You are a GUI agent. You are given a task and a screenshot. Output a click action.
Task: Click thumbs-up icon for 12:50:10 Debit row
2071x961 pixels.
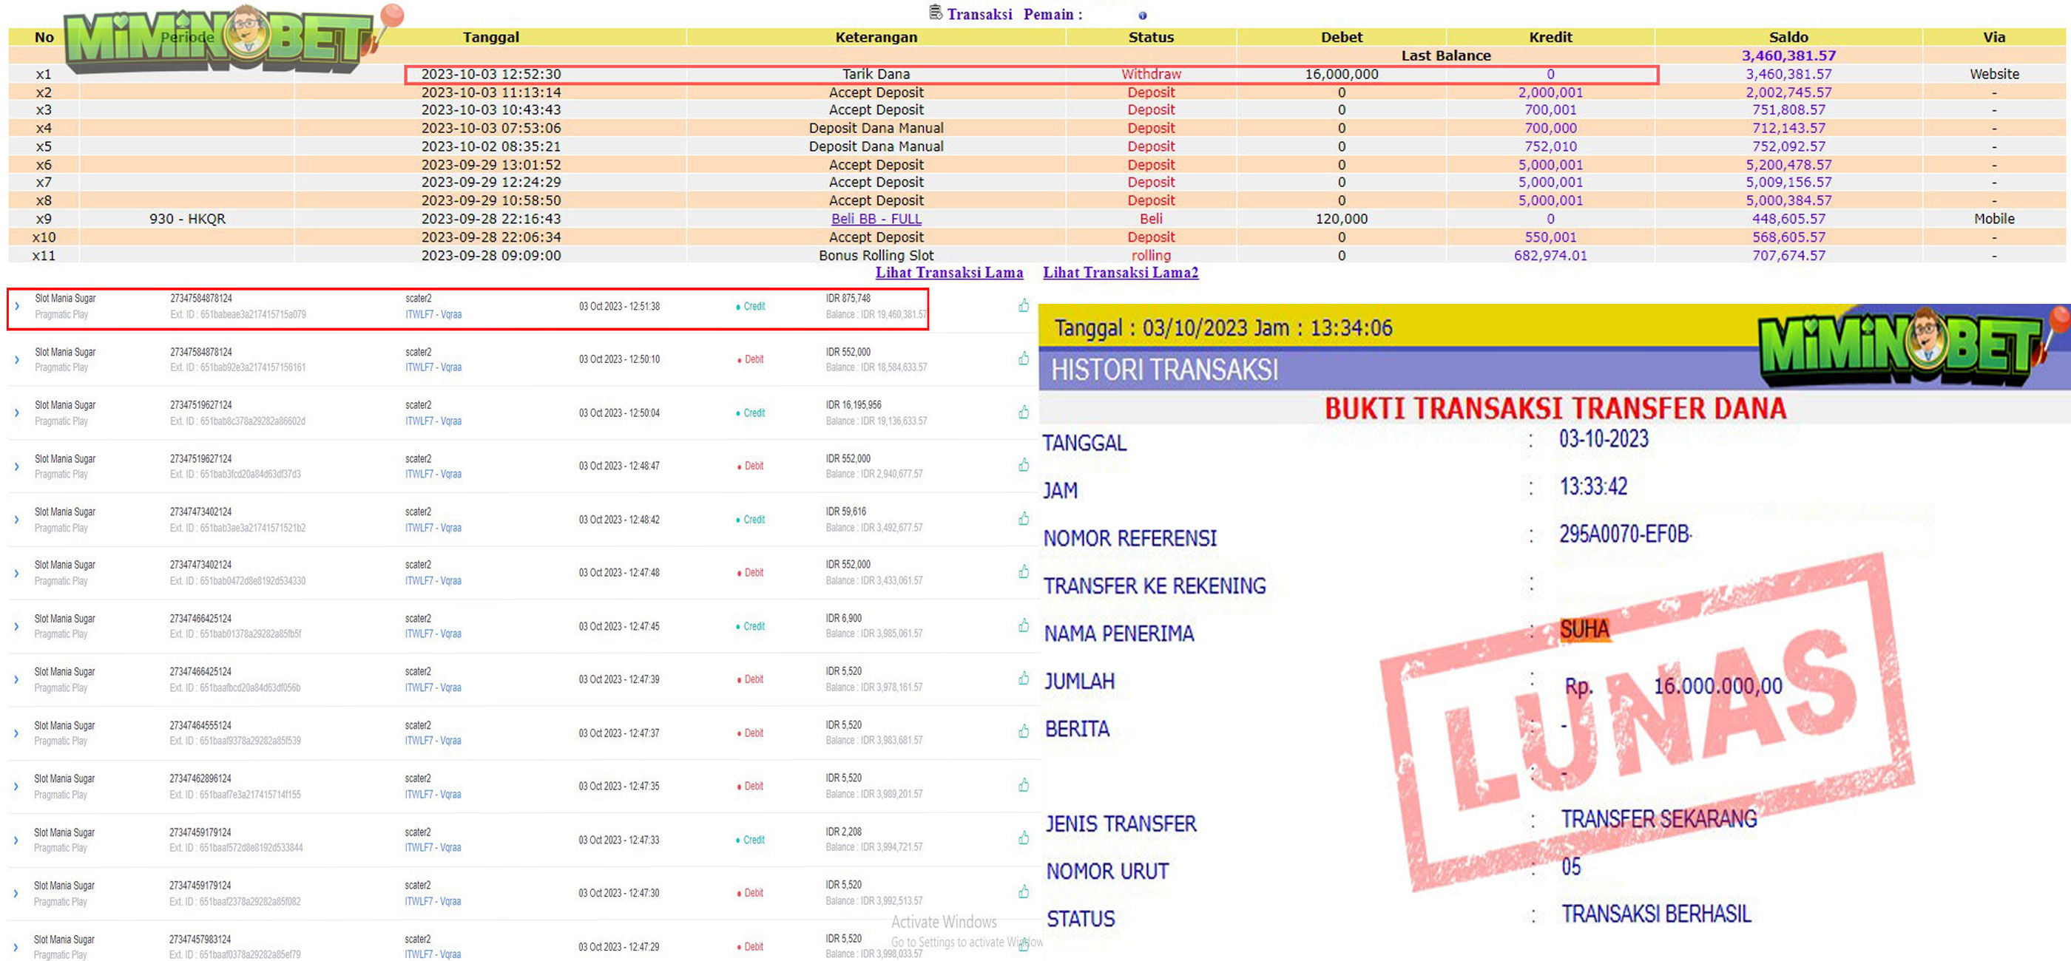(x=1024, y=359)
